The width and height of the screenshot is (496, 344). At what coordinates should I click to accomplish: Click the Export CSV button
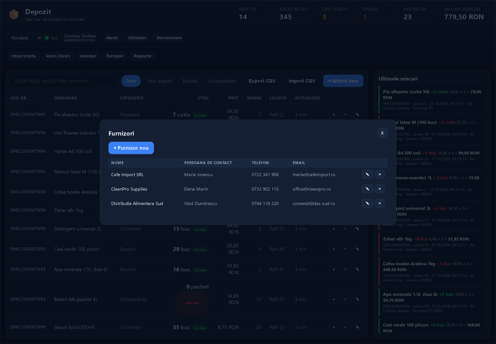(x=262, y=81)
